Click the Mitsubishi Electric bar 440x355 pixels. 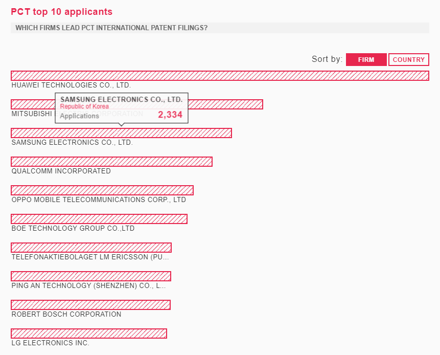pyautogui.click(x=225, y=104)
